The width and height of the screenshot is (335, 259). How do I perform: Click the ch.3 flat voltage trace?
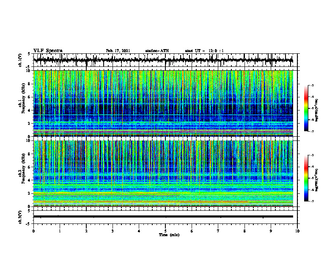click(x=163, y=217)
